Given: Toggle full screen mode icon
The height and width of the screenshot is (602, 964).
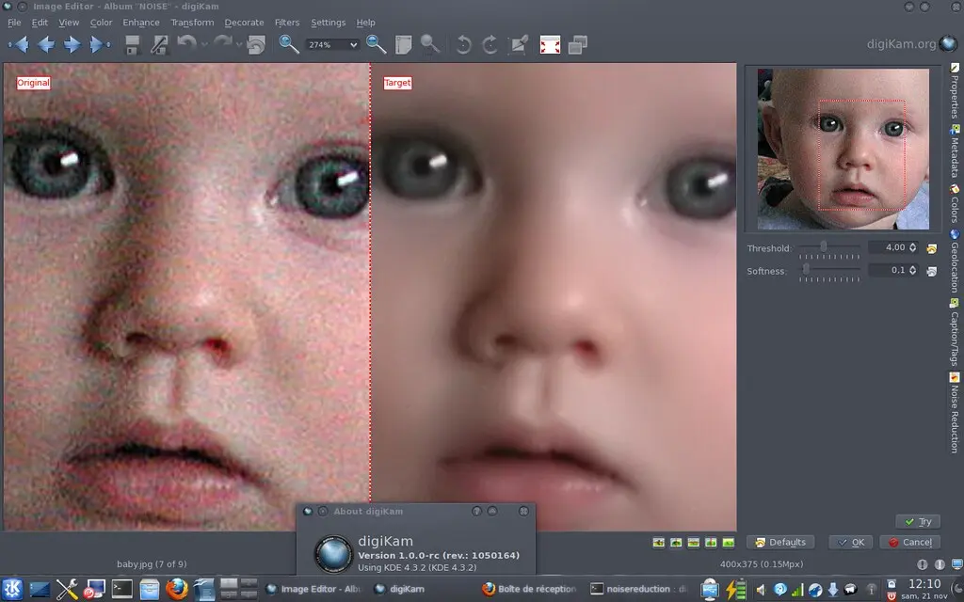Looking at the screenshot, I should click(x=550, y=44).
